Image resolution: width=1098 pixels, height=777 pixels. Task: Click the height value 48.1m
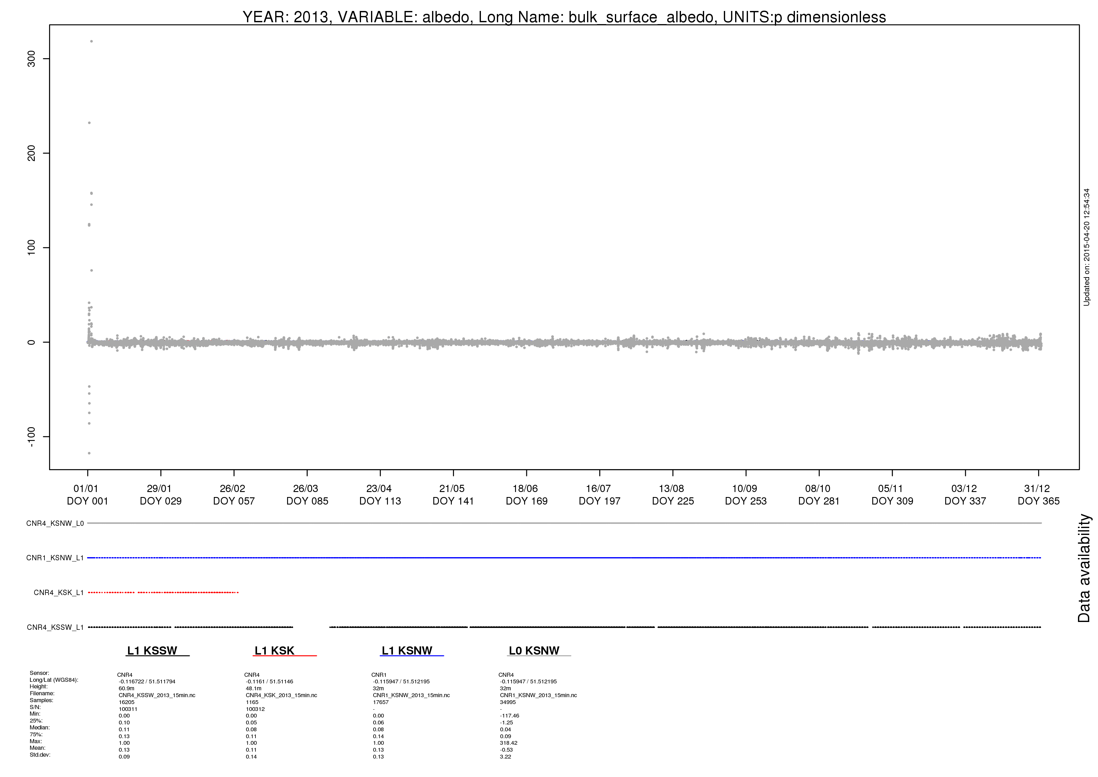(x=254, y=688)
